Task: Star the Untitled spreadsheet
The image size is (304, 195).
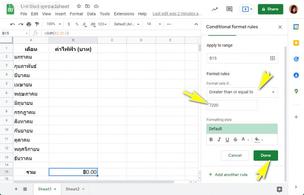Action: (79, 6)
